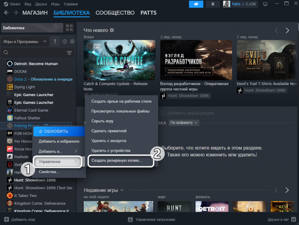This screenshot has width=299, height=225.
Task: Open the Справка menu
Action: tap(70, 4)
